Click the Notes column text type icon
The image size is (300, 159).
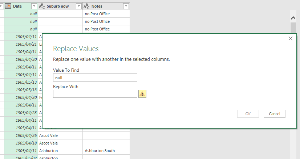pyautogui.click(x=86, y=6)
